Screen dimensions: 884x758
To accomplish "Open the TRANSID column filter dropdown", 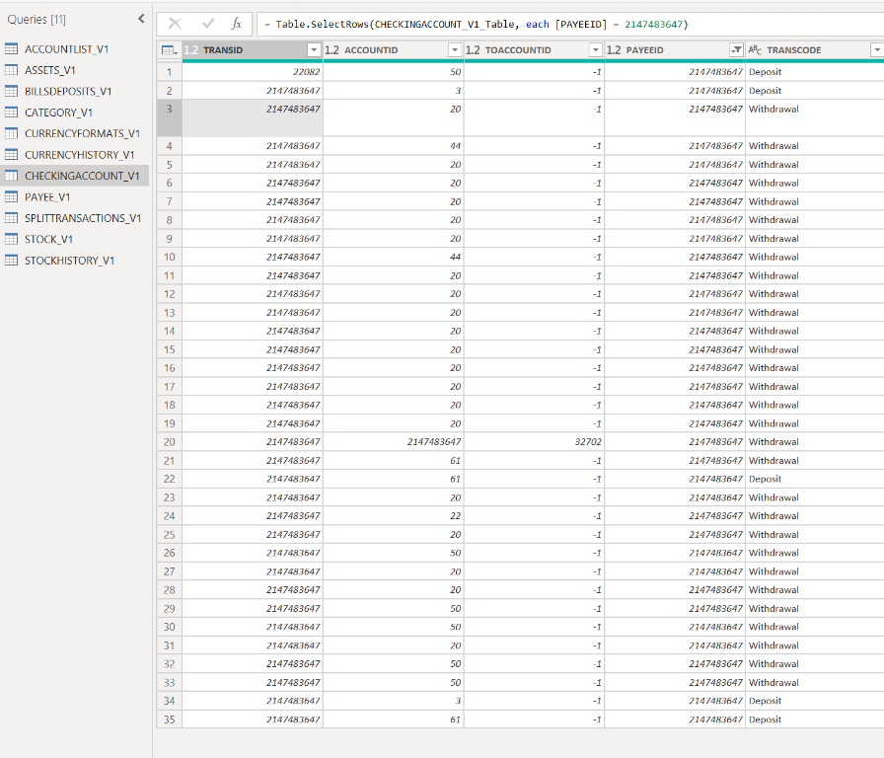I will pyautogui.click(x=314, y=50).
